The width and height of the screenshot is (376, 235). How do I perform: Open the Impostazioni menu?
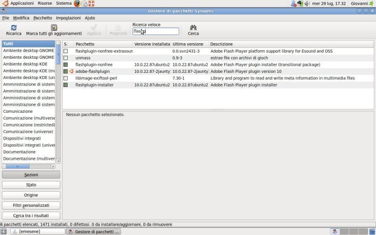point(68,18)
